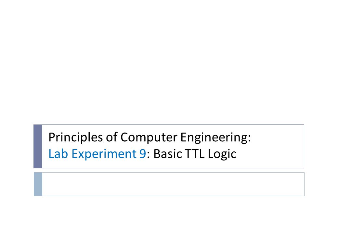The height and width of the screenshot is (234, 338).
Task: Click empty space right of "Basic TTL Logic"
Action: (x=269, y=154)
